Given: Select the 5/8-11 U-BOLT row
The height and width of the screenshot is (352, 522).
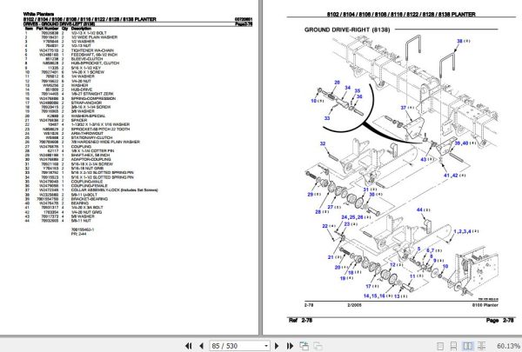Looking at the screenshot, I should pyautogui.click(x=61, y=195).
